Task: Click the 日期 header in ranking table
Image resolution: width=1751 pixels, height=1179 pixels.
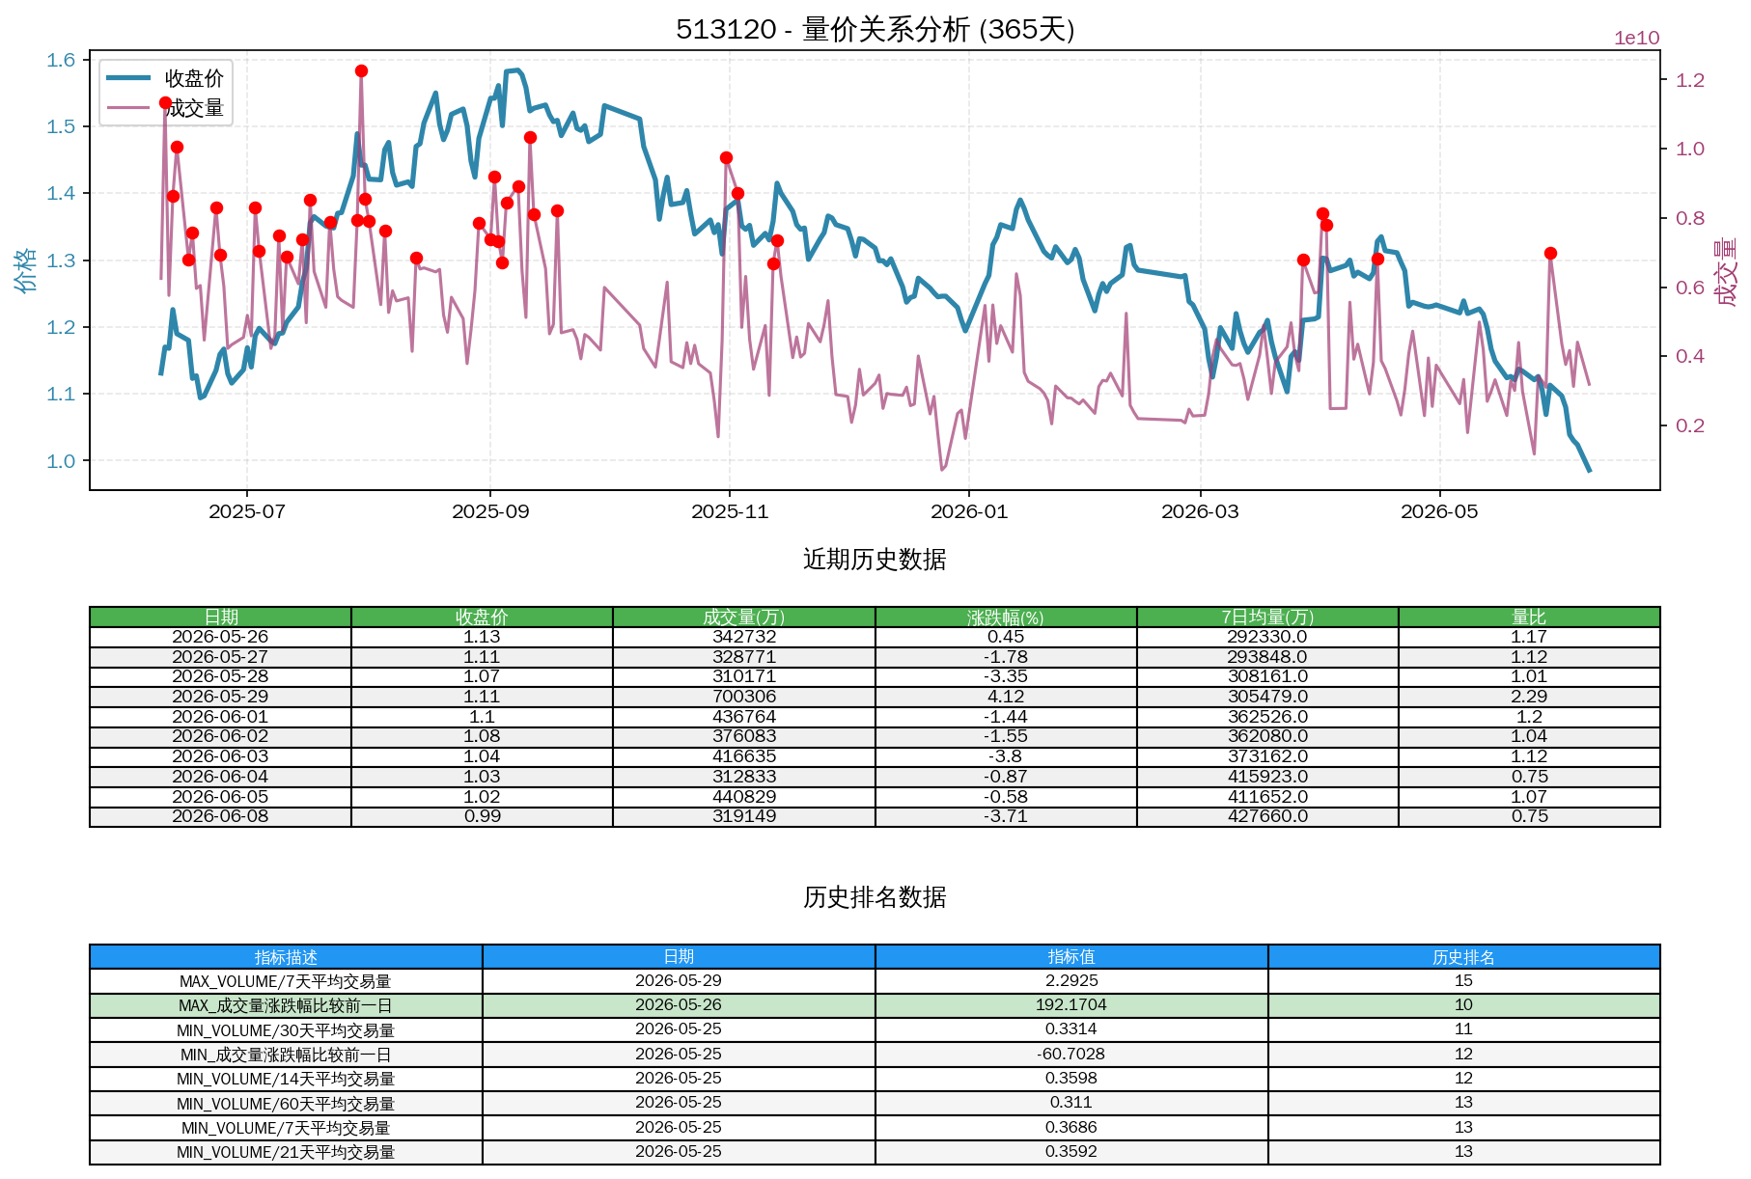Action: (x=679, y=957)
